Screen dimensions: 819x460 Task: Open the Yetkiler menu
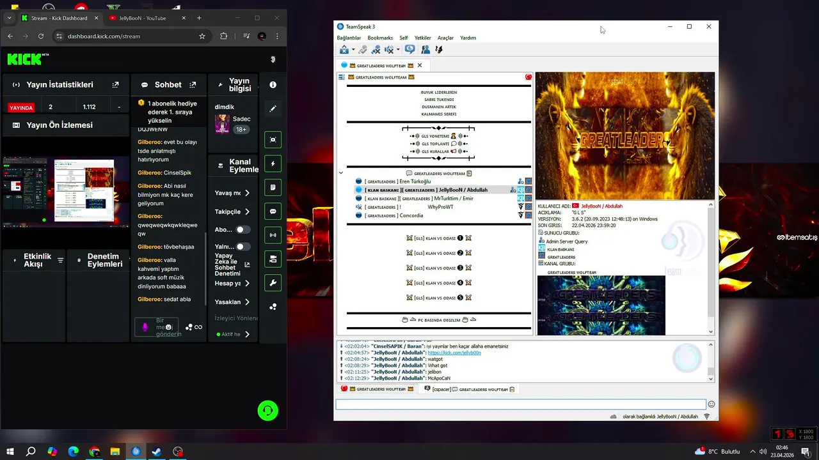(422, 38)
